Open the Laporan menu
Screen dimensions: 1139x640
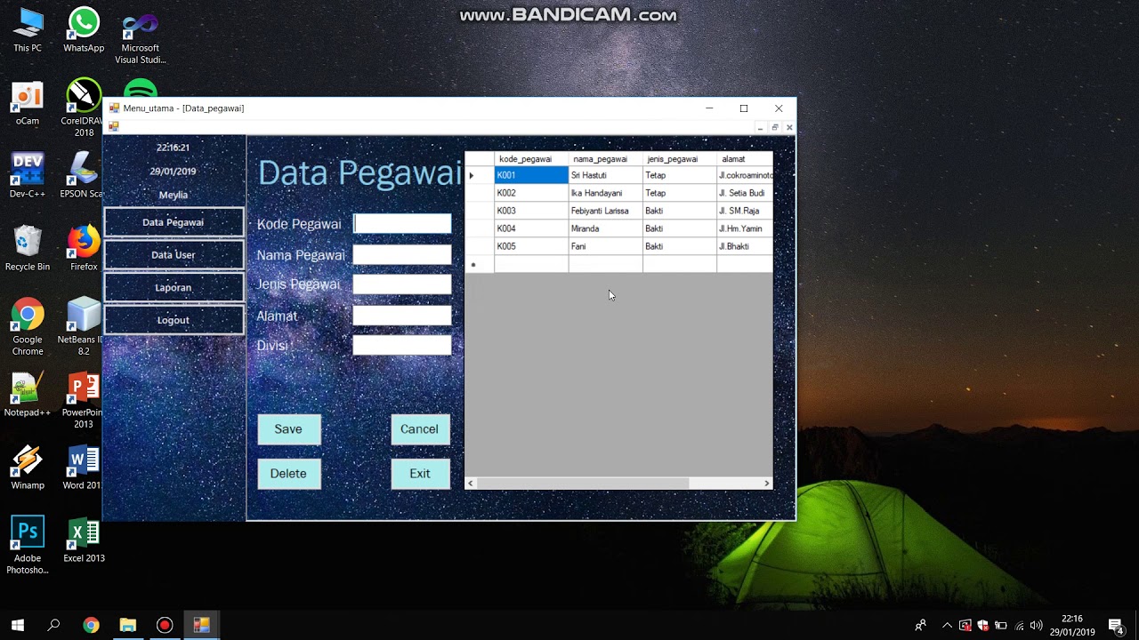click(x=174, y=287)
